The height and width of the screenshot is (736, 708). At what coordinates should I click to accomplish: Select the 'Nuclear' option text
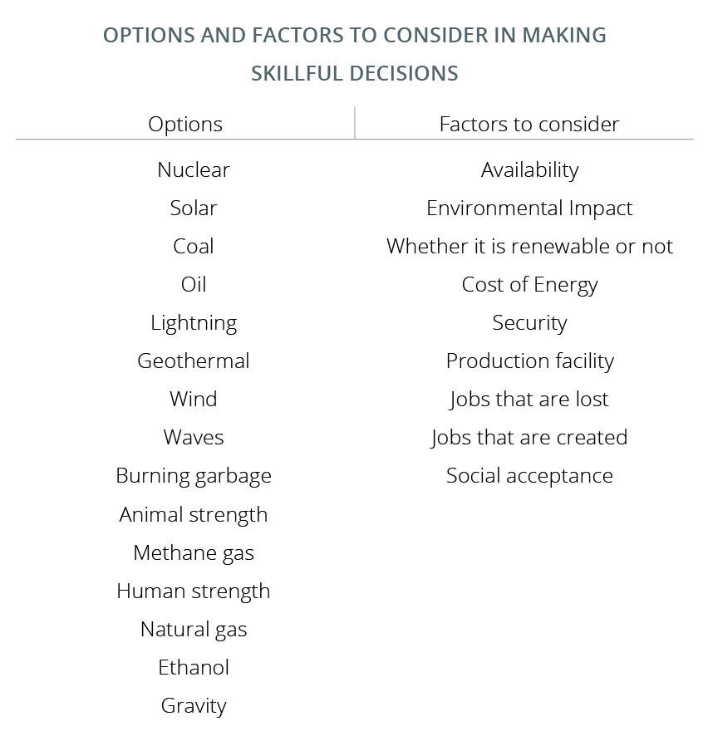click(194, 170)
